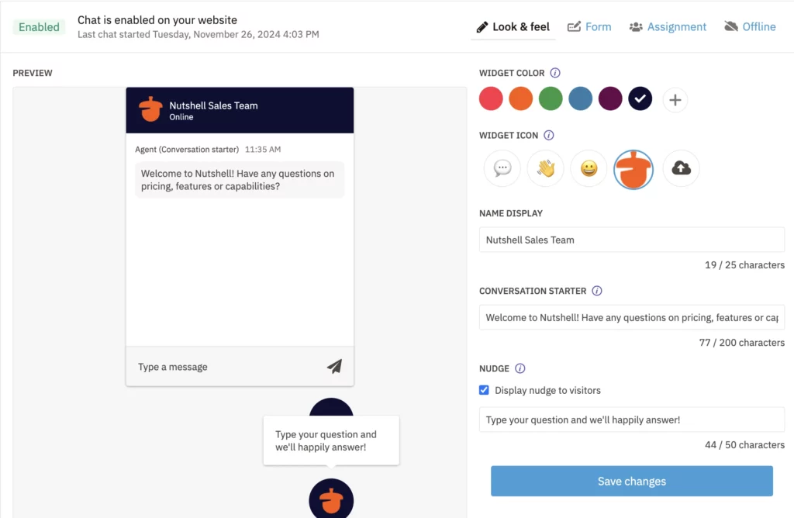Open the Widget Icon info tooltip

pos(549,135)
